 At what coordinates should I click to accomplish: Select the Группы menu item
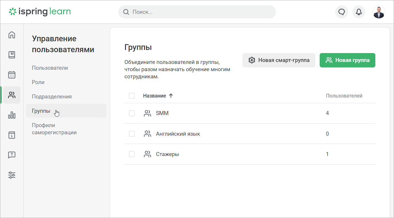pos(66,111)
